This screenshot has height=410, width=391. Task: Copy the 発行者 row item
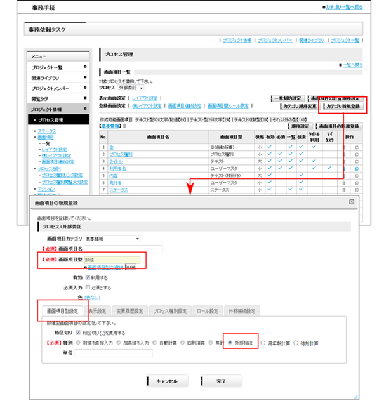(x=357, y=183)
